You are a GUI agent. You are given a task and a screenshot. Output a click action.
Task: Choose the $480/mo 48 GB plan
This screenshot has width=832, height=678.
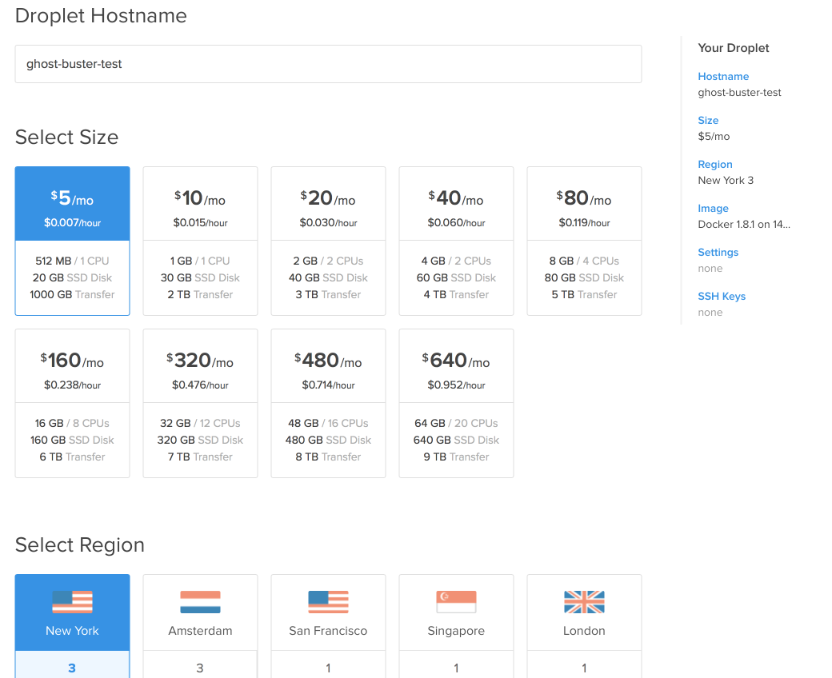pyautogui.click(x=328, y=403)
